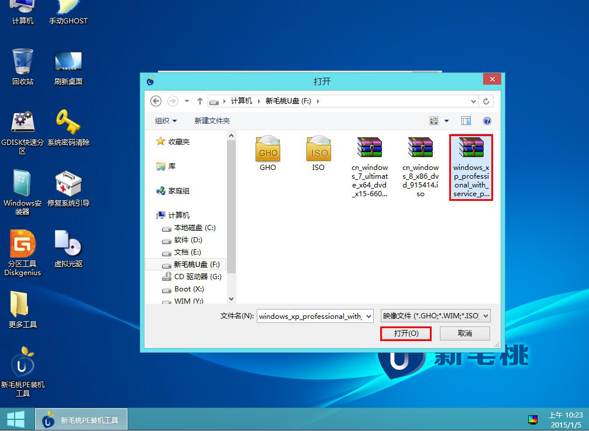589x431 pixels.
Task: Expand the address bar history dropdown
Action: 473,101
